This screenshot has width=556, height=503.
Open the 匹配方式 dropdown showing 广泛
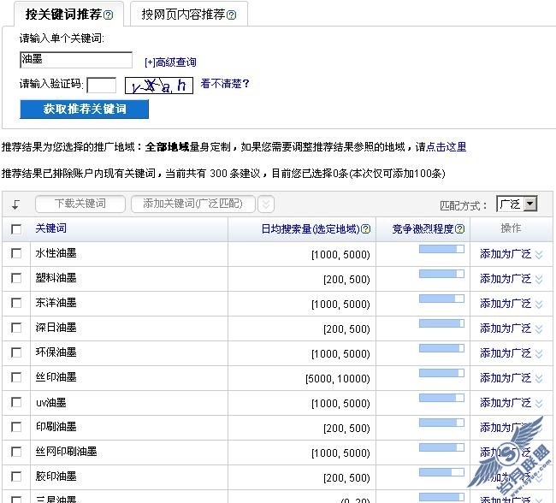click(x=517, y=204)
